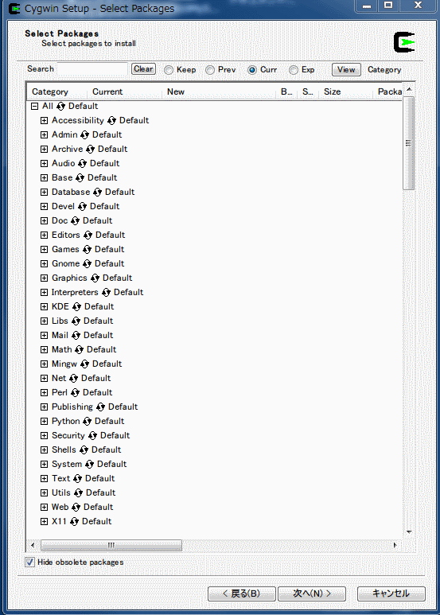Collapse the All root tree node
The height and width of the screenshot is (615, 440).
pos(34,107)
